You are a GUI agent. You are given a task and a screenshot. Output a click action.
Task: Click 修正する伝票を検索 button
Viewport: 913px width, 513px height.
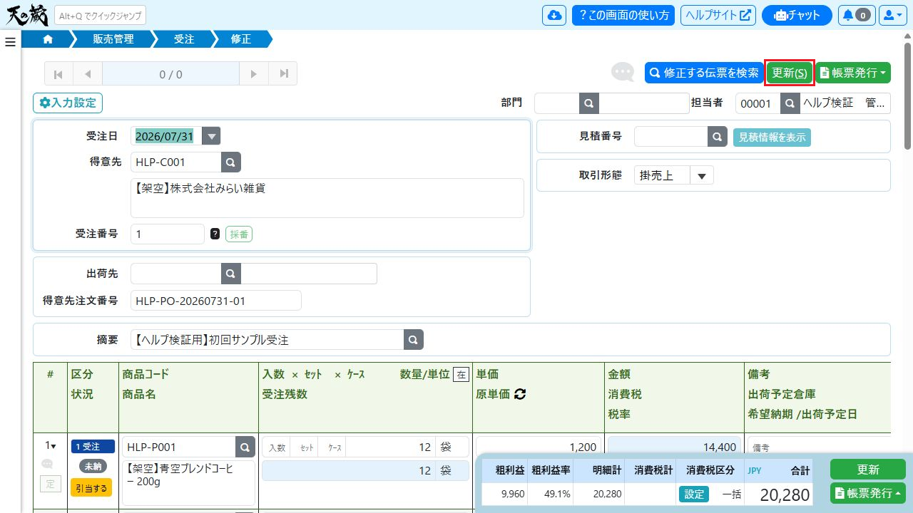click(704, 73)
